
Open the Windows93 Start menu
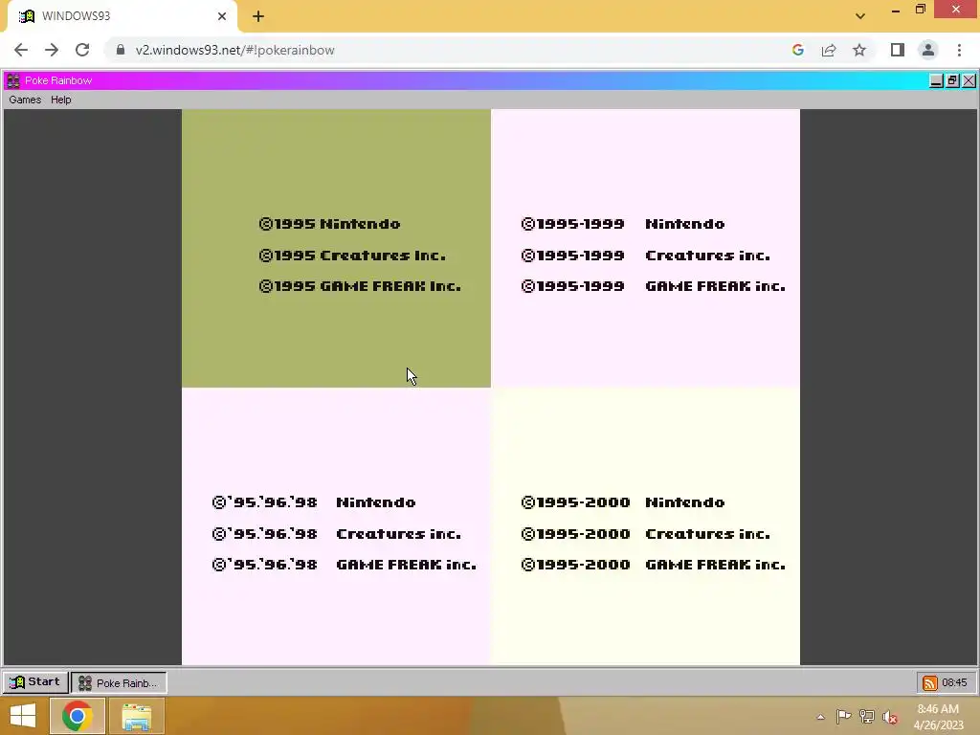click(x=35, y=681)
